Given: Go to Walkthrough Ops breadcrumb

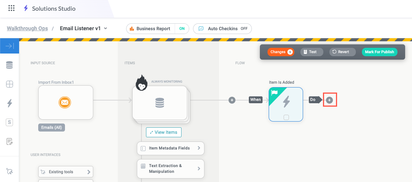Looking at the screenshot, I should [28, 28].
